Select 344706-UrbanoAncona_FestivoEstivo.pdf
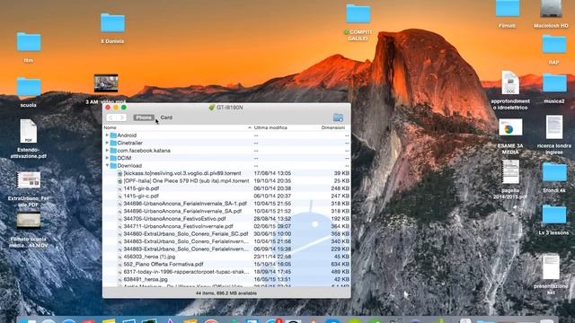The height and width of the screenshot is (323, 575). [x=226, y=219]
